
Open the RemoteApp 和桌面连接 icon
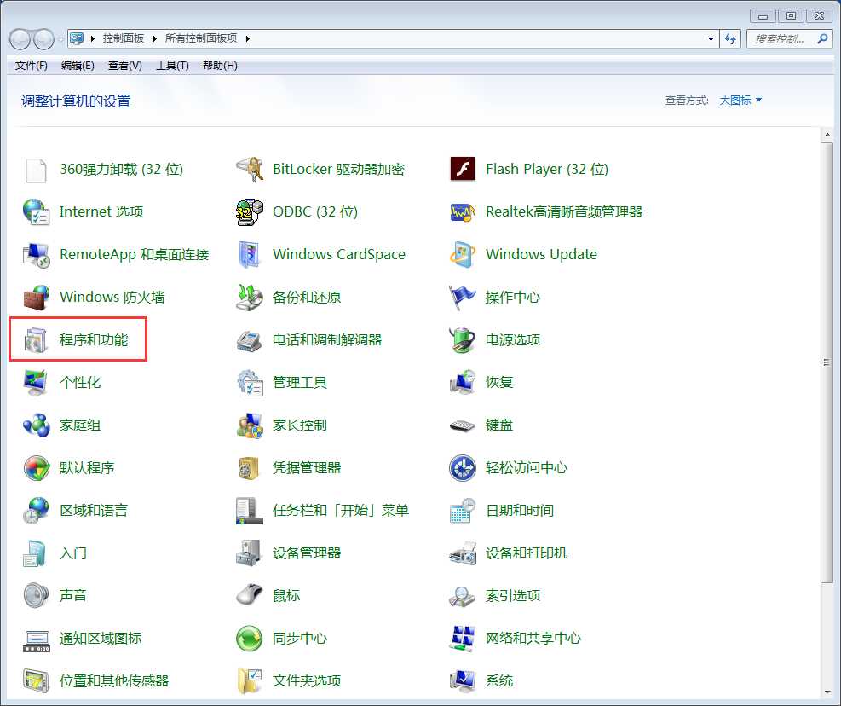pos(36,254)
